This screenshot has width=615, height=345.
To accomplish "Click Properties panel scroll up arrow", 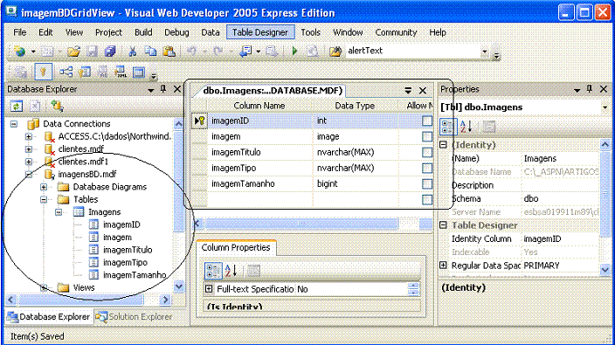I will coord(605,145).
